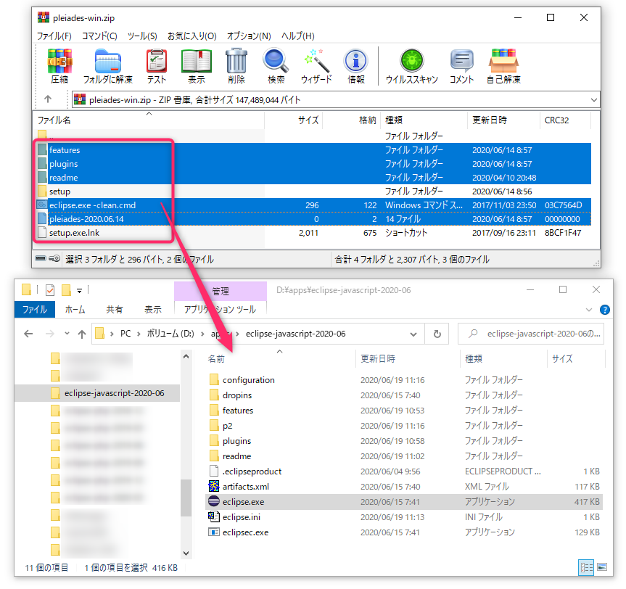Click the navigation pane scrollbar thumb
Screen dimensions: 626x589
click(186, 498)
